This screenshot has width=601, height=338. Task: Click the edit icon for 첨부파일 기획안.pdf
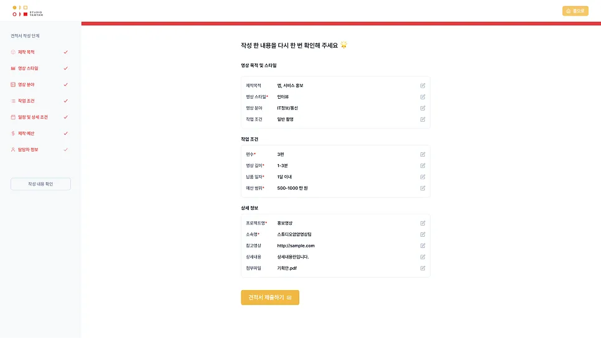[x=422, y=268]
